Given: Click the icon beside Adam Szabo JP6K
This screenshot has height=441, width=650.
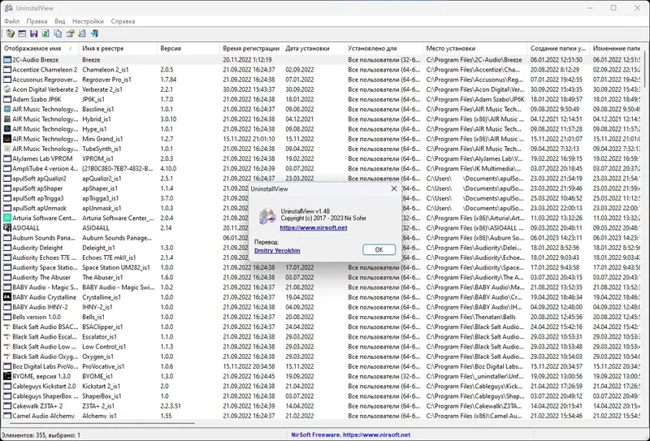Looking at the screenshot, I should (7, 99).
